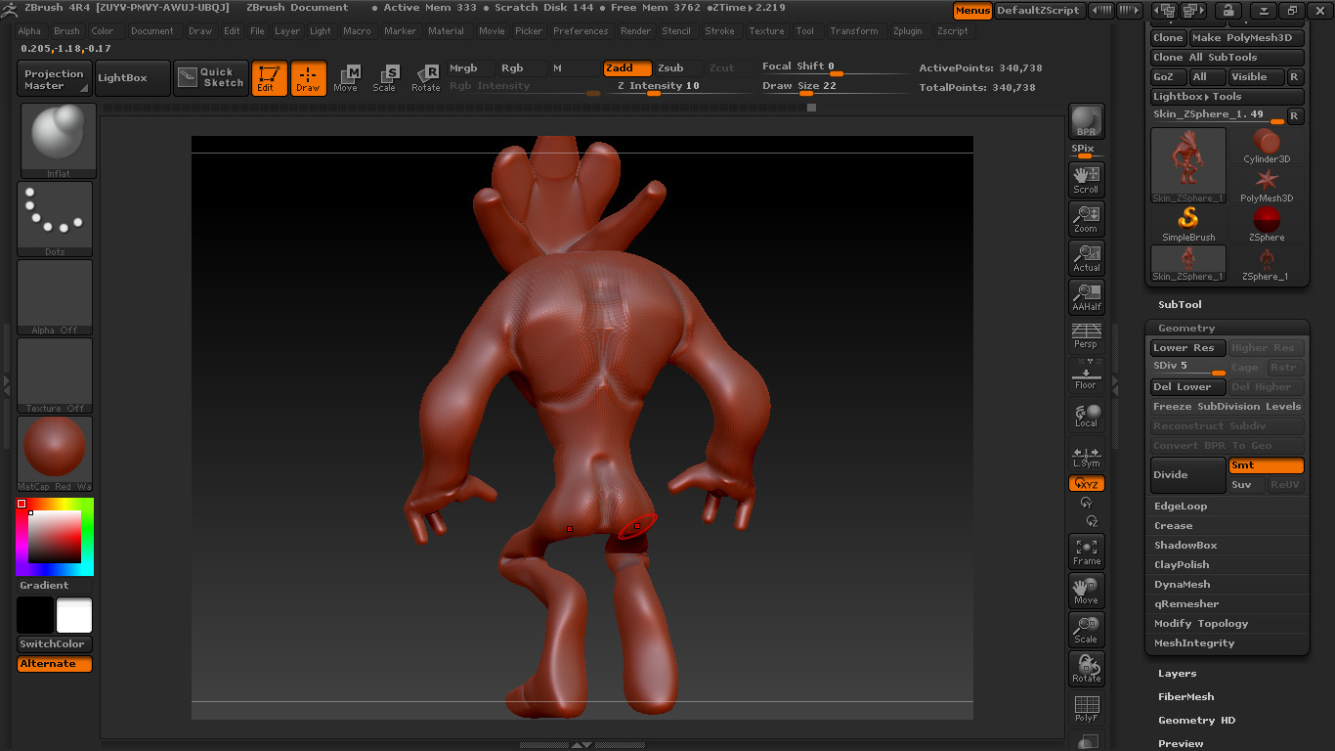Viewport: 1335px width, 751px height.
Task: Open the Texture Off selector
Action: [55, 375]
